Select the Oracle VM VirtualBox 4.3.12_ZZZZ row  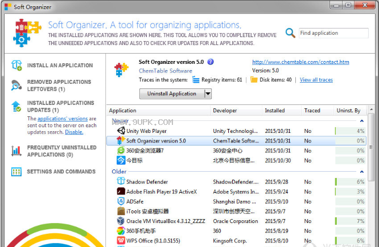click(236, 221)
